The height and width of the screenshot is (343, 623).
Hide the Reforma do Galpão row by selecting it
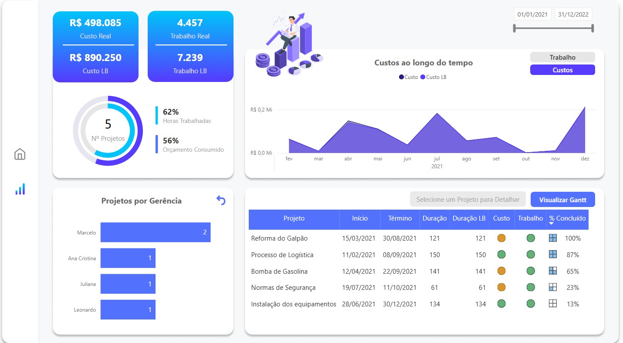click(279, 238)
